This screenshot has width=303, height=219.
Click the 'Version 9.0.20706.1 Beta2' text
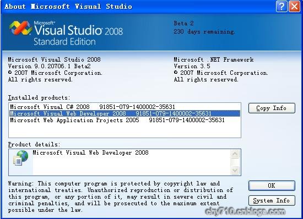[x=49, y=66]
